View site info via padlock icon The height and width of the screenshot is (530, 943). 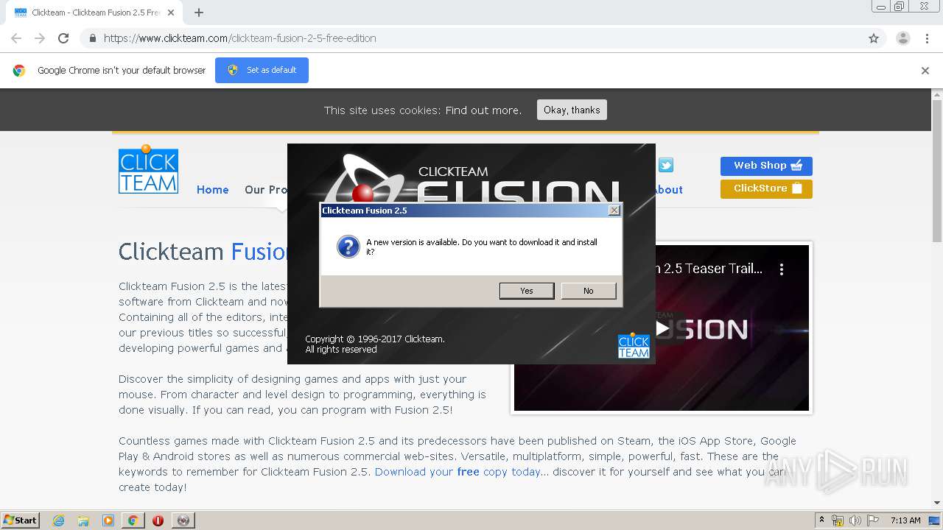pyautogui.click(x=93, y=38)
